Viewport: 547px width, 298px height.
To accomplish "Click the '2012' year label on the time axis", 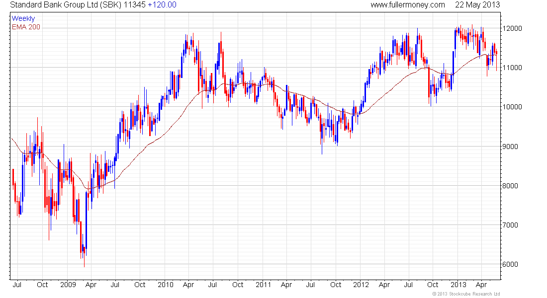I will pos(361,285).
